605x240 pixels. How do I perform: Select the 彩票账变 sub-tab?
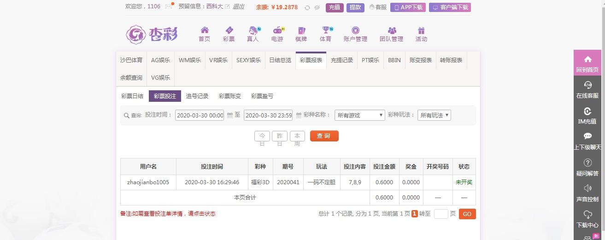pyautogui.click(x=230, y=96)
